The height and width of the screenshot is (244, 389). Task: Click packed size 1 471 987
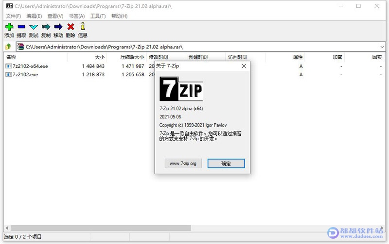[x=133, y=66]
